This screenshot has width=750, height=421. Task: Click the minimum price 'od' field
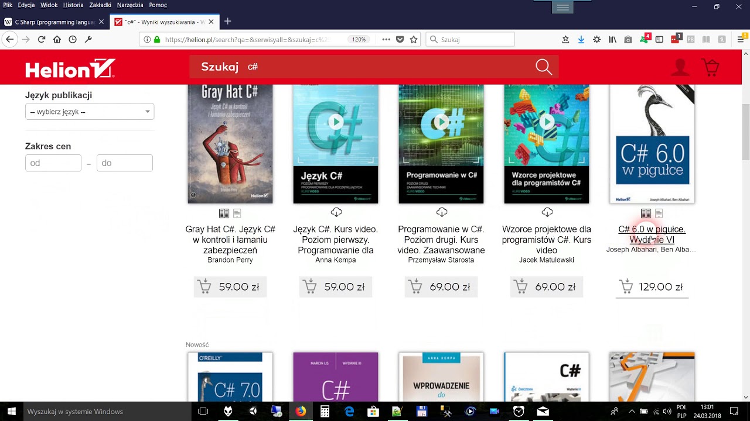coord(53,163)
